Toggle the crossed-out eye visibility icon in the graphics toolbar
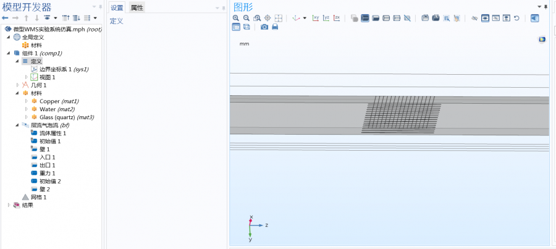556x249 pixels. [474, 18]
